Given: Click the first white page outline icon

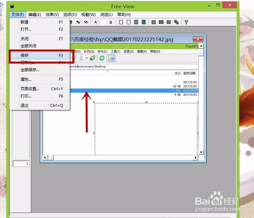Looking at the screenshot, I should (121, 22).
